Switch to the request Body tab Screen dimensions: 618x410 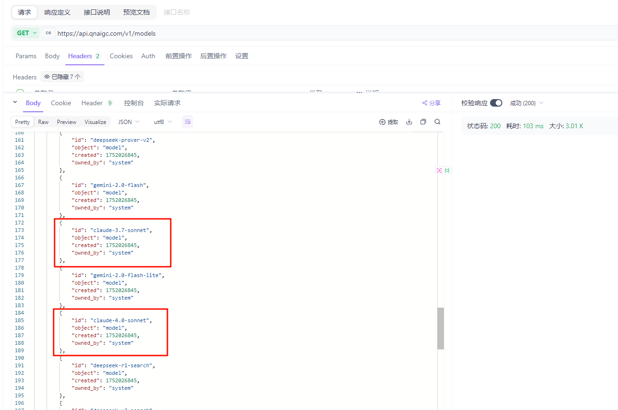(52, 56)
